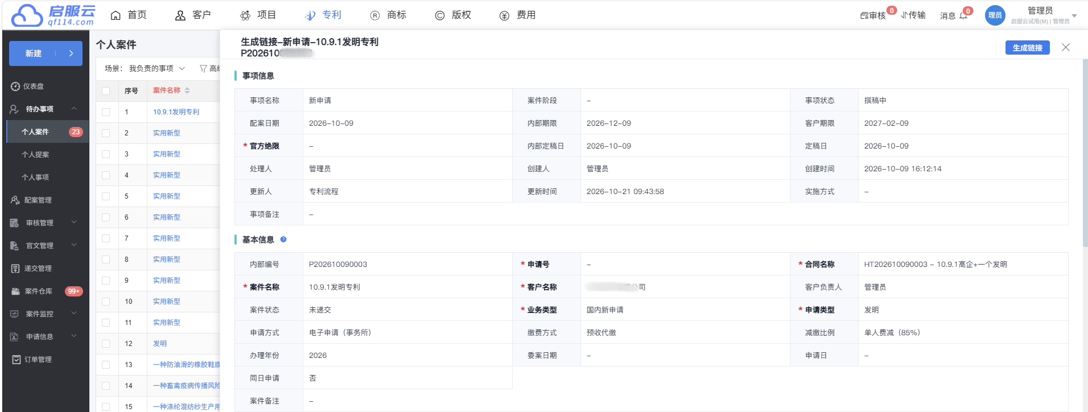Open the 新建 button arrow menu
Image resolution: width=1088 pixels, height=412 pixels.
(71, 53)
